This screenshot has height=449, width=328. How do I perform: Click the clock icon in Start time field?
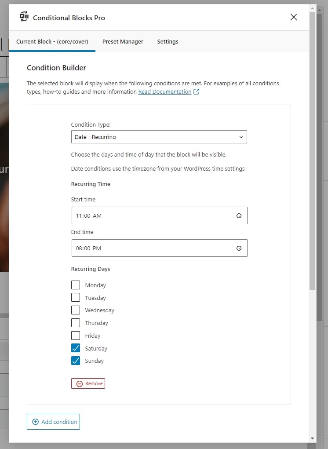tap(239, 215)
